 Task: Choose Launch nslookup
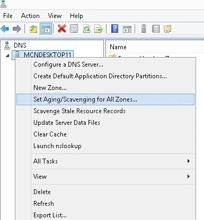[105, 146]
